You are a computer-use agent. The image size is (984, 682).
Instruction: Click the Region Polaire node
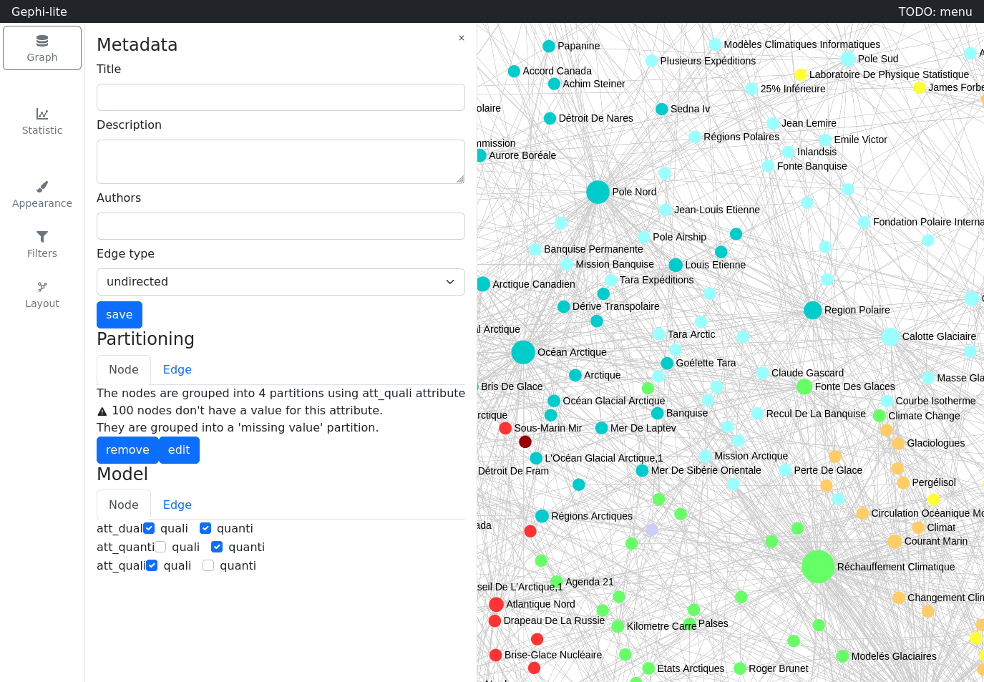tap(812, 310)
